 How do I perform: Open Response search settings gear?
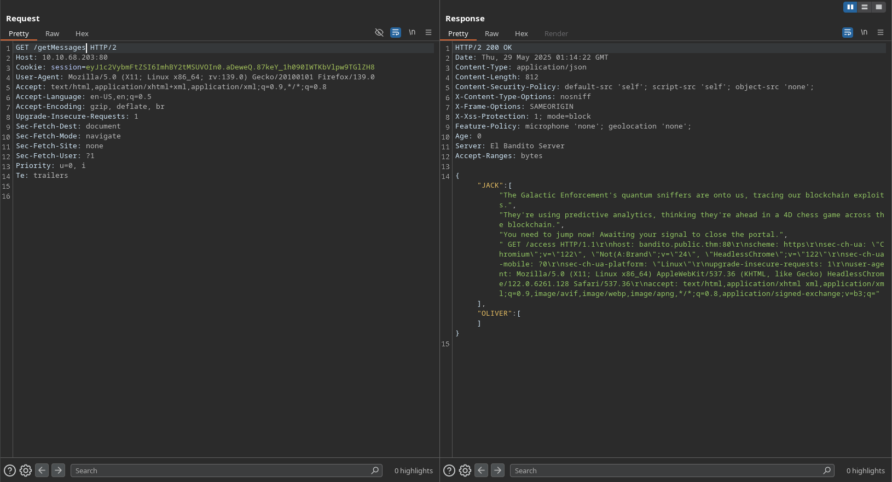tap(465, 471)
